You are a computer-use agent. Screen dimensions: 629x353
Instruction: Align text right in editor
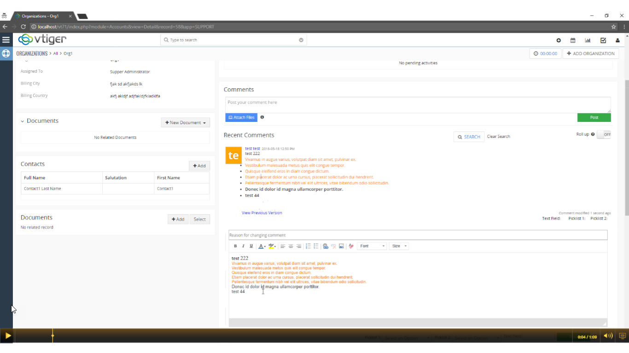(x=298, y=246)
